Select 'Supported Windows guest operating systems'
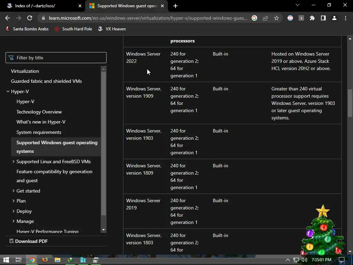 (x=56, y=147)
